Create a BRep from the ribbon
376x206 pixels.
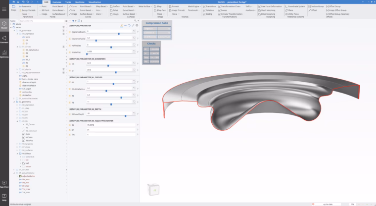[158, 6]
